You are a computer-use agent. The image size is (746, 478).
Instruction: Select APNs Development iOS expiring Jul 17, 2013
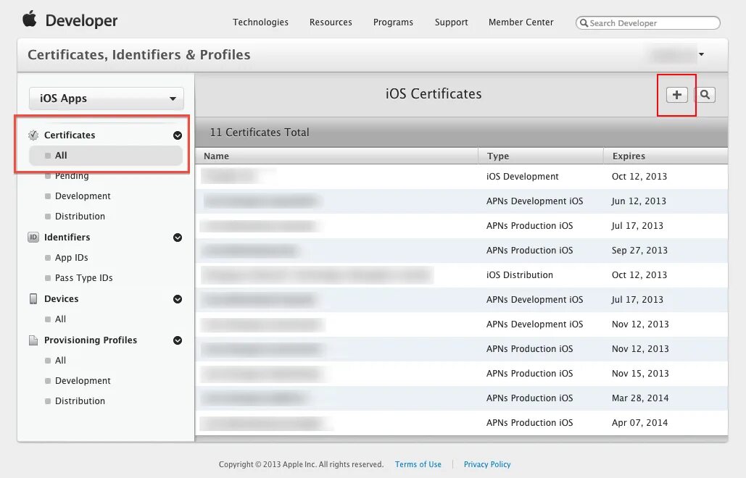(462, 300)
